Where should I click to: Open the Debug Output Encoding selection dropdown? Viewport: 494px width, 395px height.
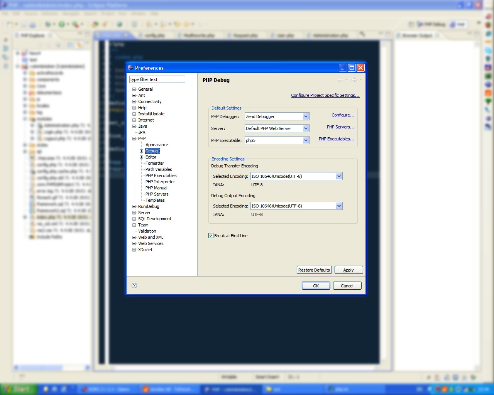click(x=339, y=206)
